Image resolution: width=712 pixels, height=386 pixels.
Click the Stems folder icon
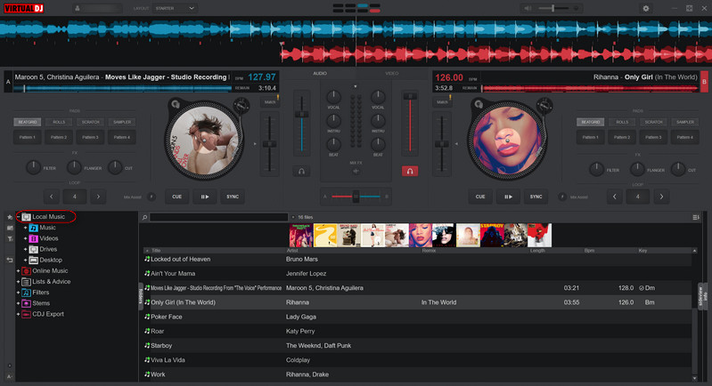[27, 303]
